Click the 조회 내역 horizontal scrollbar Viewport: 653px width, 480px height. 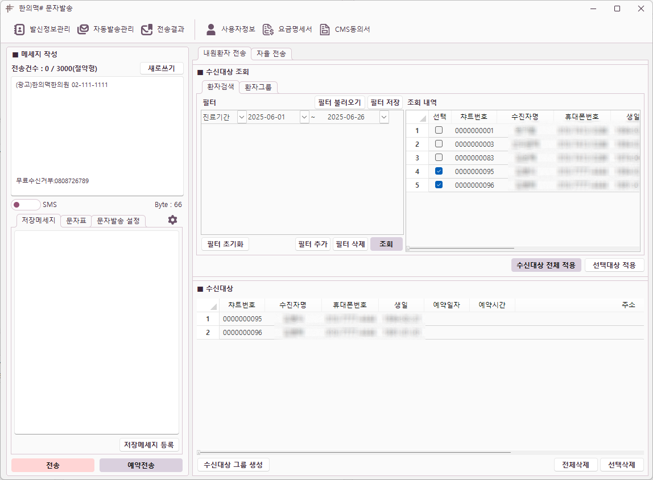461,248
